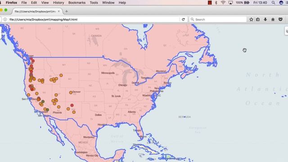Screen dimensions: 288x162
Task: Open the Window menu
Action: (108, 3)
